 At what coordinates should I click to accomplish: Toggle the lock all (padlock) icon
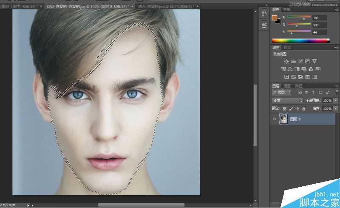[304, 109]
